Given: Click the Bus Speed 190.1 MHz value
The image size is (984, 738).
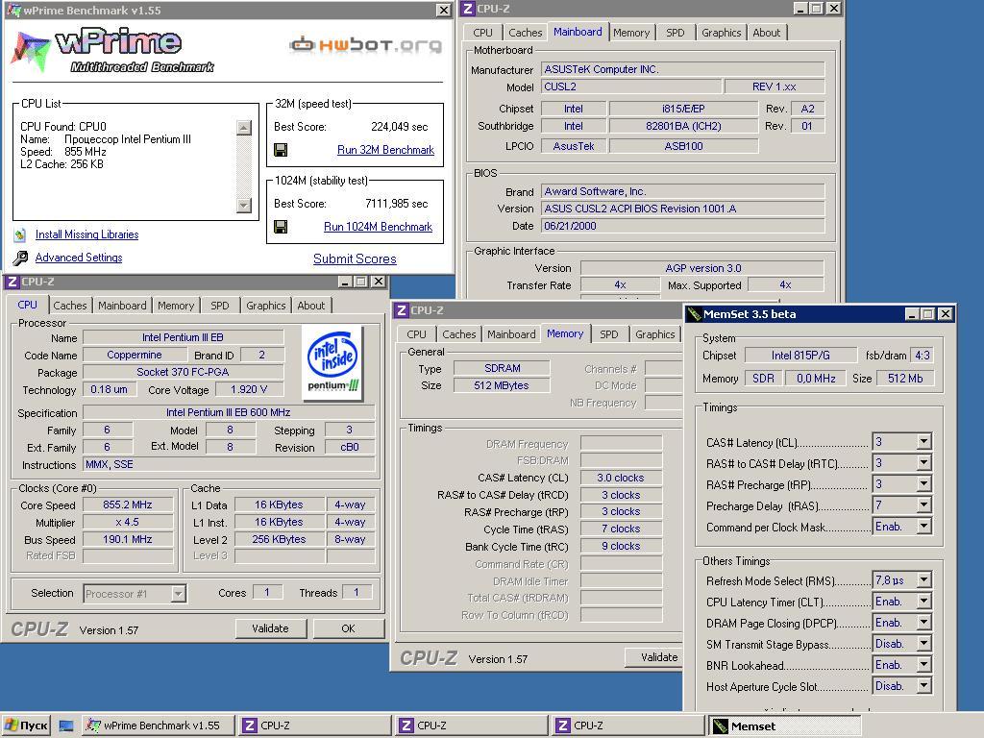Looking at the screenshot, I should pos(128,539).
